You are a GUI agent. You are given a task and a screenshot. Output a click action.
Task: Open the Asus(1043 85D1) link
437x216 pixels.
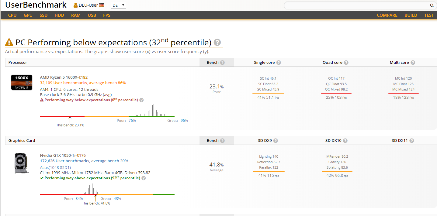point(55,167)
